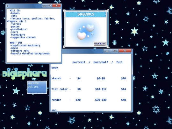The image size is (172, 129).
Task: Click the '-suggestive content' line
Action: [23, 37]
